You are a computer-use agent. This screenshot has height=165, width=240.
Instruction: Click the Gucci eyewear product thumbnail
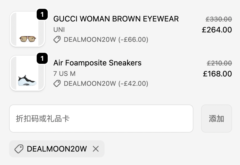27,29
